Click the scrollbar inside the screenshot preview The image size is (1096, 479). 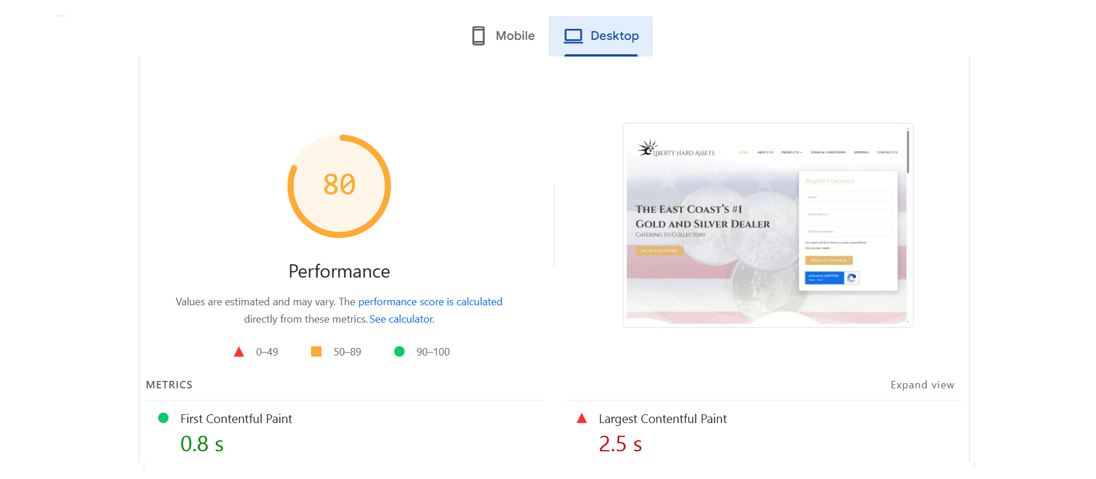point(908,152)
